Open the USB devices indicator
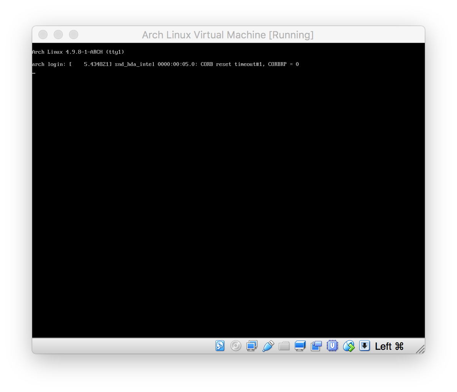 pyautogui.click(x=268, y=346)
